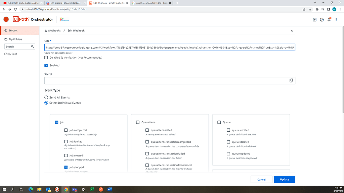
Task: Open the resource center plus icon
Action: click(x=314, y=20)
